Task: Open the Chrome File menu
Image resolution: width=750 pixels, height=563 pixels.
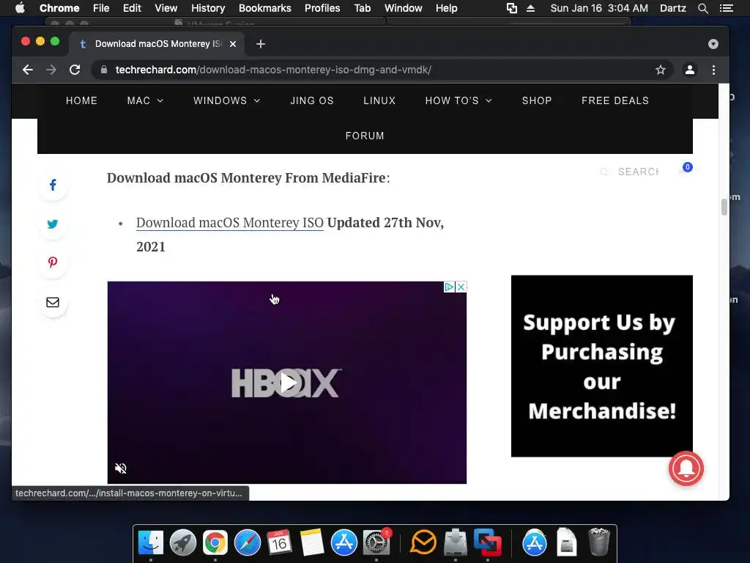Action: pos(101,8)
